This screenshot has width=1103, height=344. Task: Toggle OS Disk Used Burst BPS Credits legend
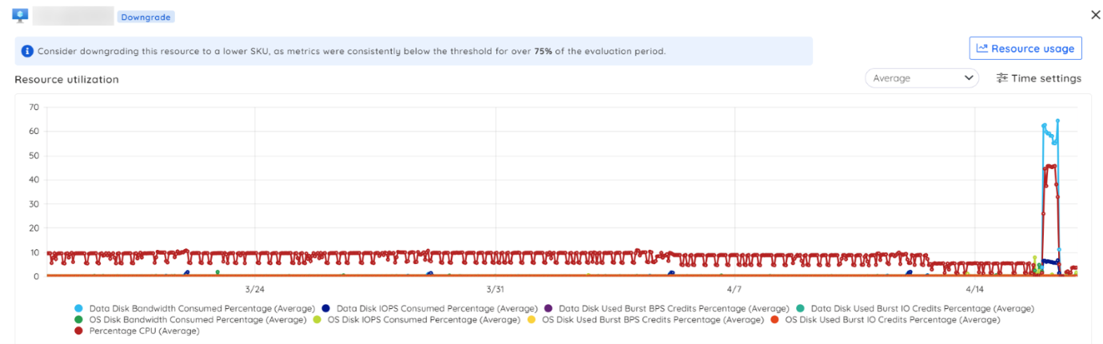[652, 320]
